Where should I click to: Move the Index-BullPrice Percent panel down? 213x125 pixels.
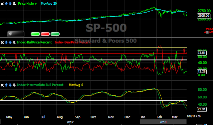[10, 43]
